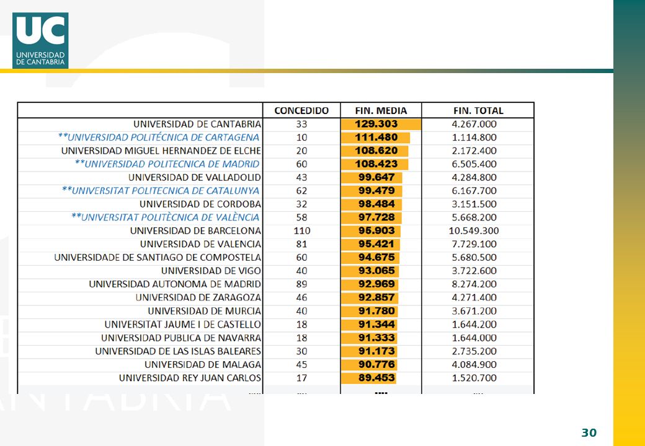
Task: Click the granted count 17 cell
Action: coord(301,378)
